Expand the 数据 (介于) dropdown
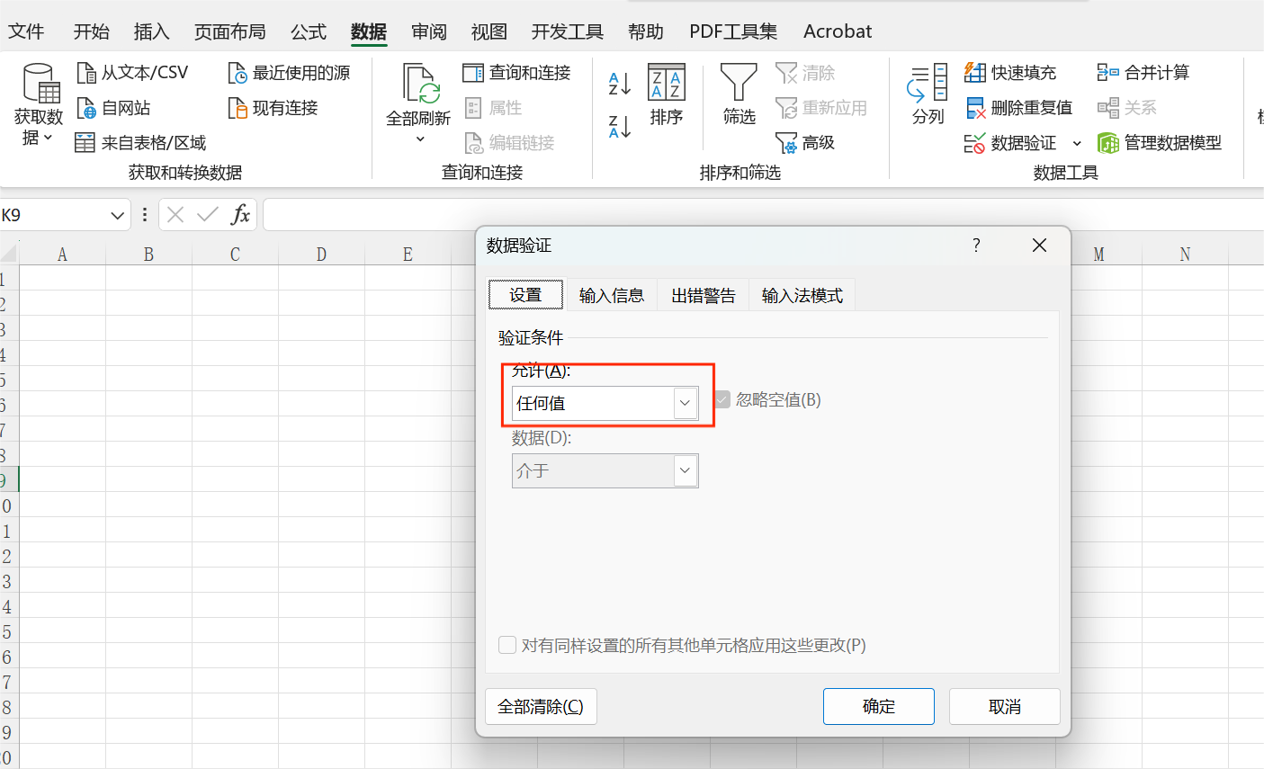Screen dimensions: 1264x769 [x=686, y=470]
